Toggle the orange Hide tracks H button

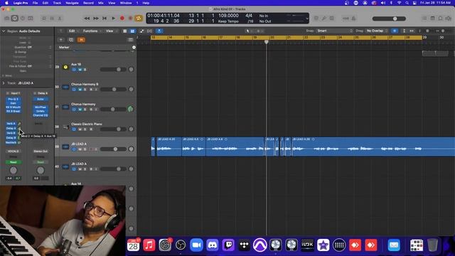pos(81,40)
